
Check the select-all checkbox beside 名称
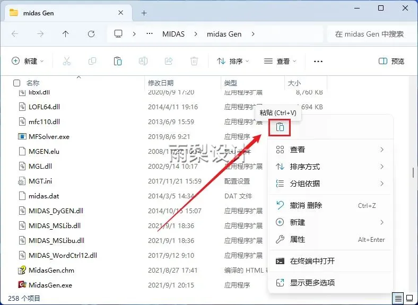pos(16,83)
